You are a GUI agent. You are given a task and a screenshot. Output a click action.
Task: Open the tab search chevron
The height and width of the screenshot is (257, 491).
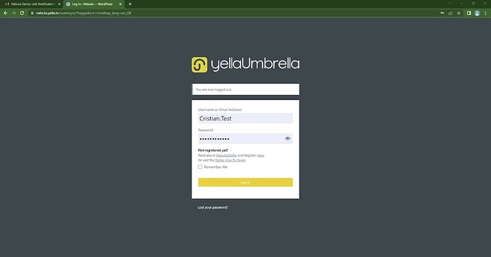(450, 4)
